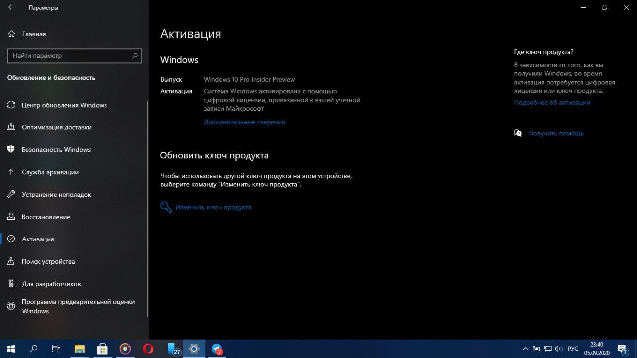Switch input language РУС

(573, 349)
